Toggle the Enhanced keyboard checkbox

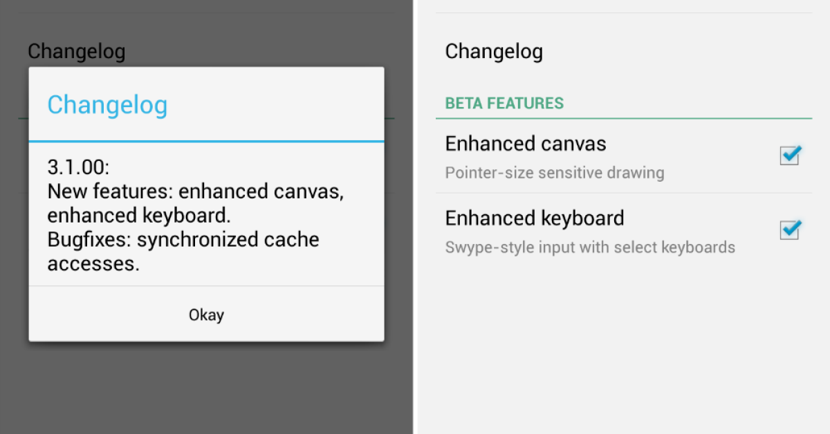789,229
